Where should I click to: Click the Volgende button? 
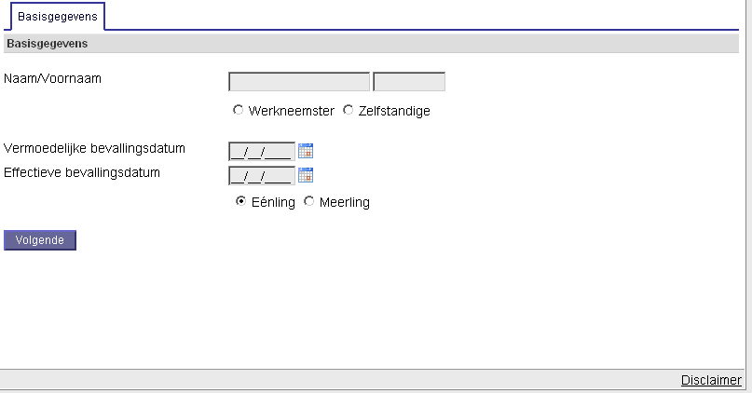[40, 240]
